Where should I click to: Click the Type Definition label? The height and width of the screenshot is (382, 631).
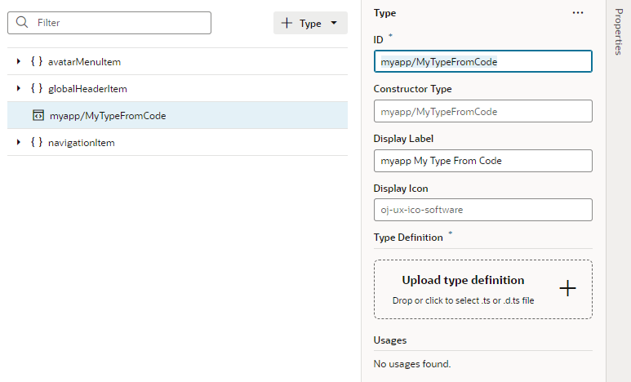point(408,238)
